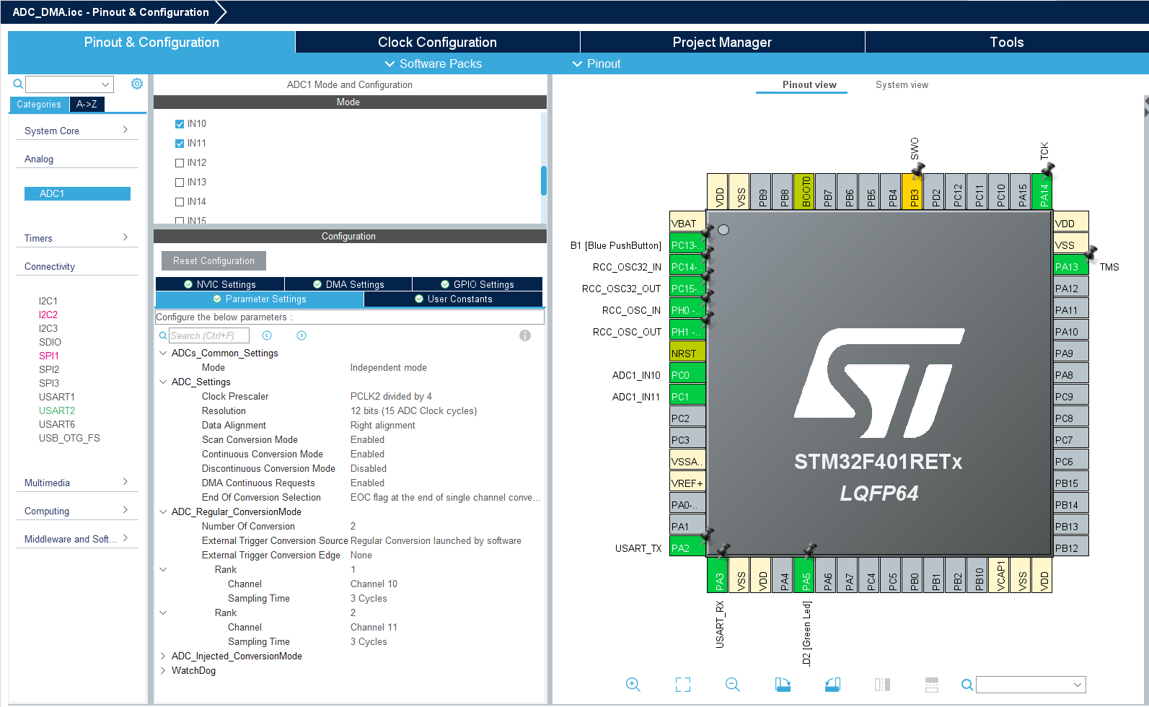This screenshot has height=707, width=1149.
Task: Click the zoom in icon below chip
Action: [x=633, y=685]
